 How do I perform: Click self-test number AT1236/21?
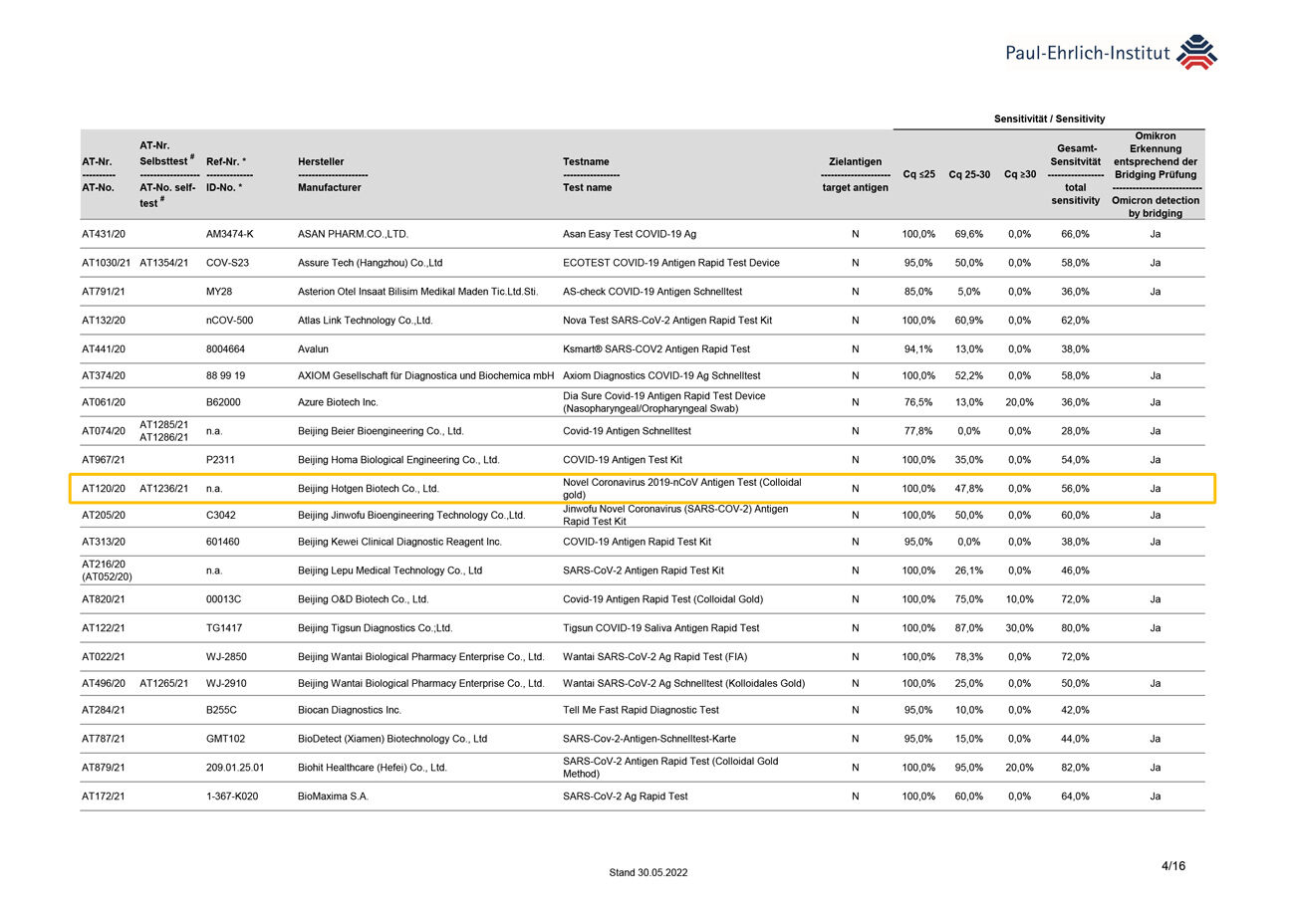(x=164, y=489)
